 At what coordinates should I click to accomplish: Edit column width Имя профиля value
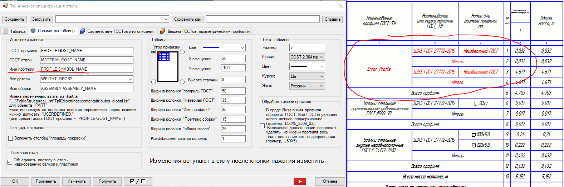233,110
